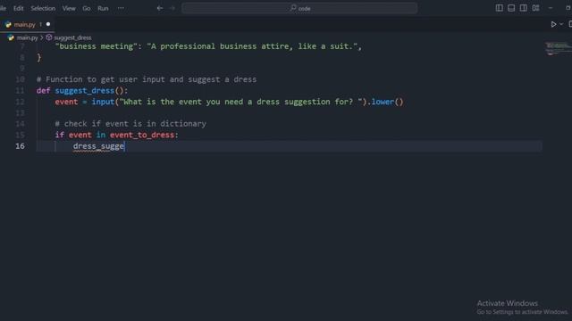Click the 'event_to_dress' identifier on line 15
Viewport: 572px width, 321px height.
142,135
